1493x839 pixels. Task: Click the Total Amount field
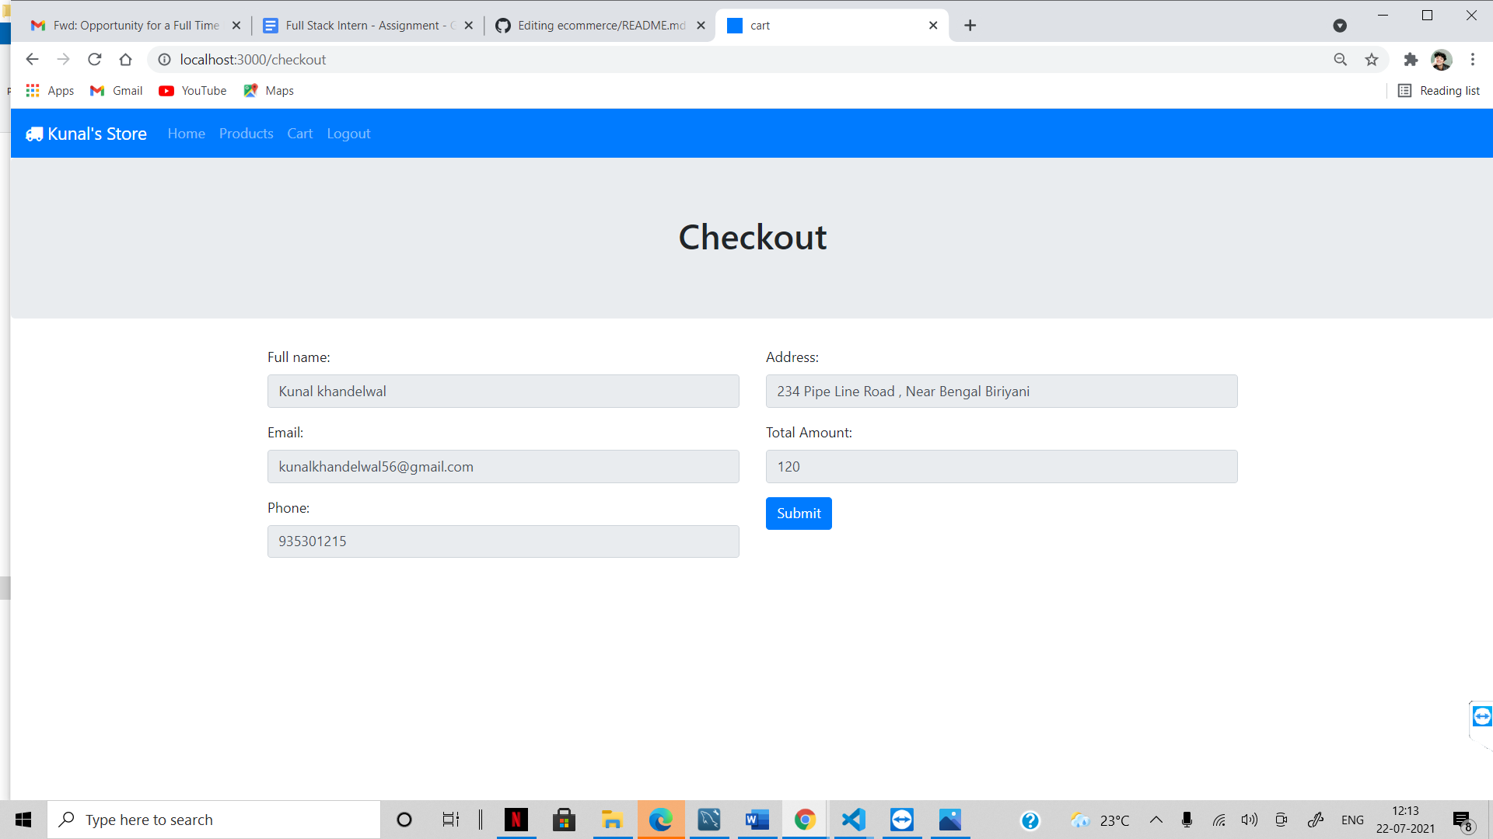[1002, 467]
